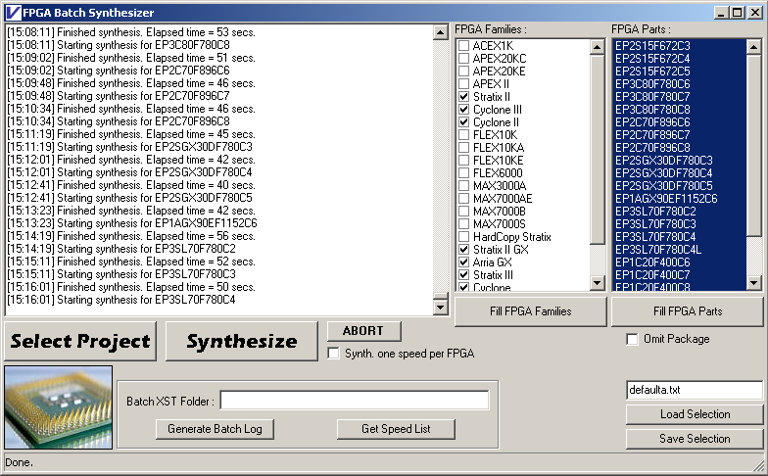Screen dimensions: 768x476
Task: Click Get Speed List button
Action: coord(396,429)
